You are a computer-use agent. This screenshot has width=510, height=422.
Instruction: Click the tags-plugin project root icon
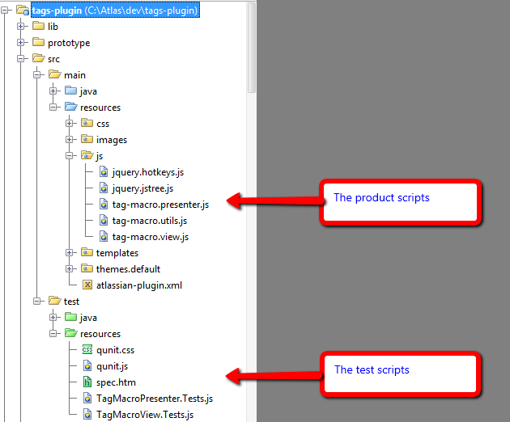23,11
